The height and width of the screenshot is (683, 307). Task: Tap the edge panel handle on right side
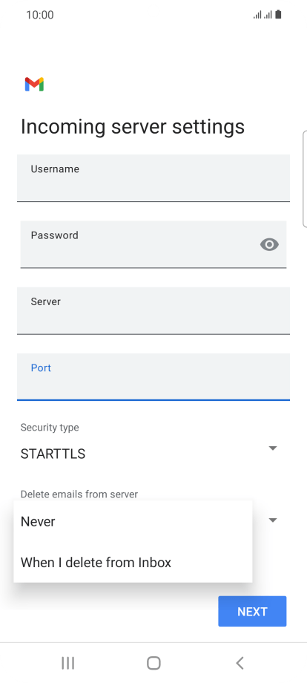pyautogui.click(x=304, y=179)
